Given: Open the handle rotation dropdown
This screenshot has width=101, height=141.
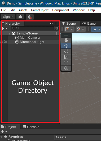Looking at the screenshot, I should pyautogui.click(x=83, y=29).
